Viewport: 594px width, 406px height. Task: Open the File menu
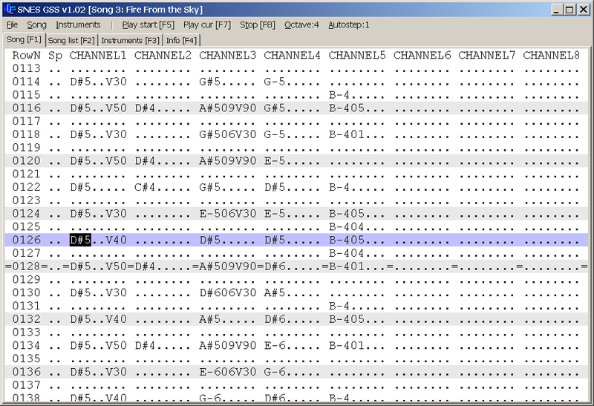coord(12,24)
